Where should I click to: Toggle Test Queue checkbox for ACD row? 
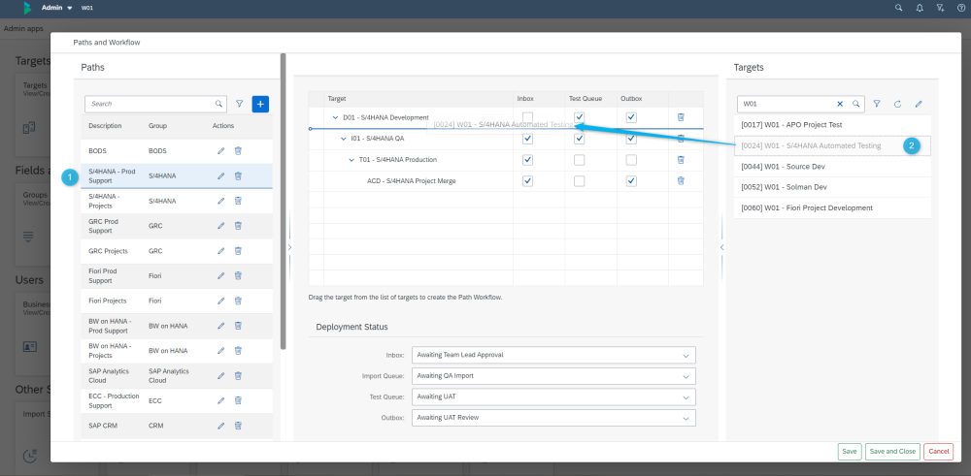tap(579, 181)
